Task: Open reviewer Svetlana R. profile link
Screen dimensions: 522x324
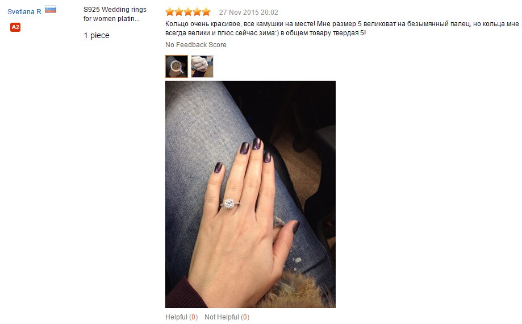Action: [x=26, y=12]
